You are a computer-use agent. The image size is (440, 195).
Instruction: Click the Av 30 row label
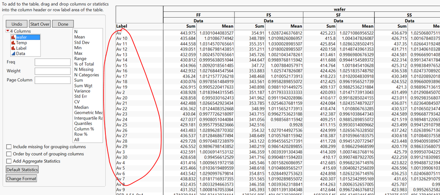click(x=122, y=157)
